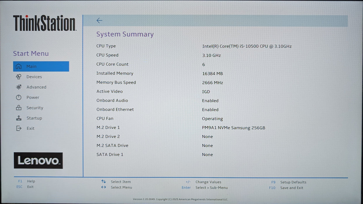Click Enabled value for Onboard Ethernet
Viewport: 363px width, 204px height.
[x=210, y=110]
